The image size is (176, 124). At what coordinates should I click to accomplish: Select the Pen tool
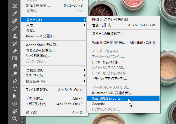(15, 81)
